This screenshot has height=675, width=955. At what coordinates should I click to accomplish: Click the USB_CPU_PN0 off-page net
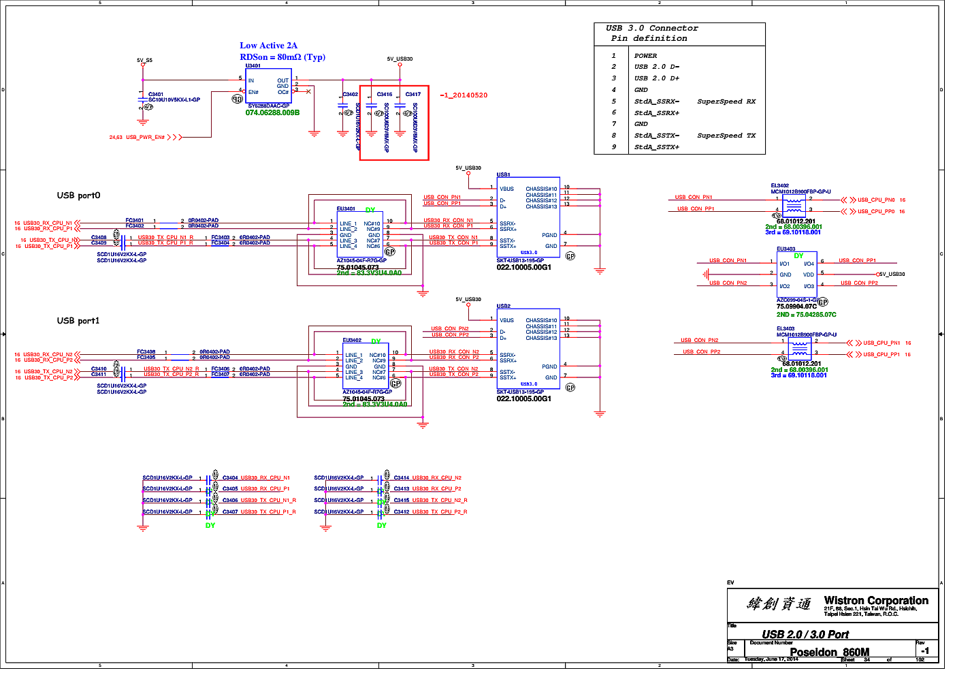[876, 200]
